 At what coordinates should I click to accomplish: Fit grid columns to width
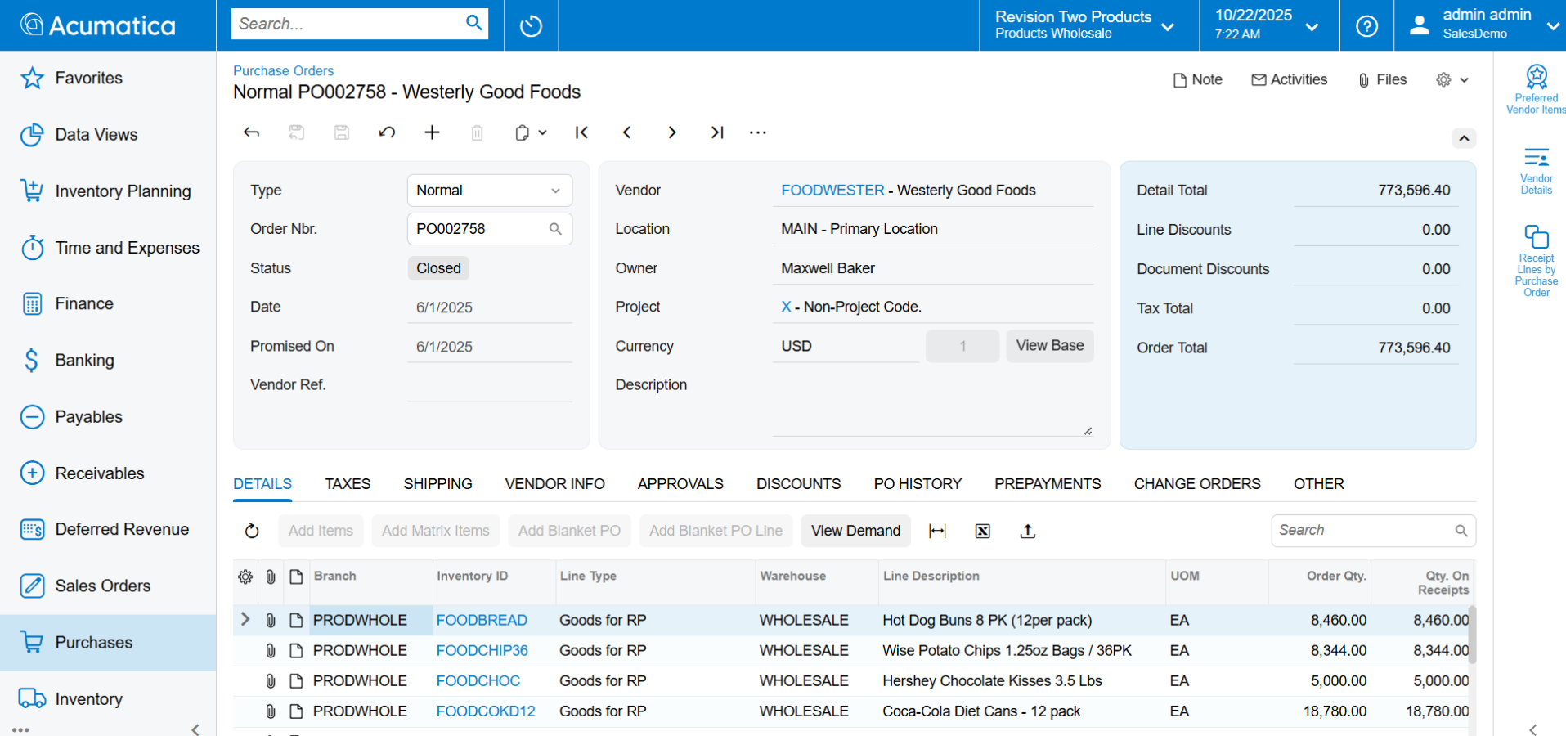(937, 532)
